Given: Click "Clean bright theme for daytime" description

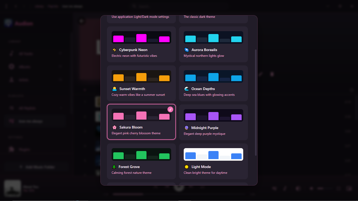Looking at the screenshot, I should [205, 173].
